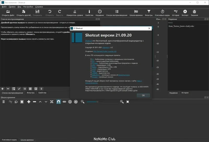The image size is (209, 142).
Task: Switch to the Свойства tab below the playlist
Action: click(42, 93)
